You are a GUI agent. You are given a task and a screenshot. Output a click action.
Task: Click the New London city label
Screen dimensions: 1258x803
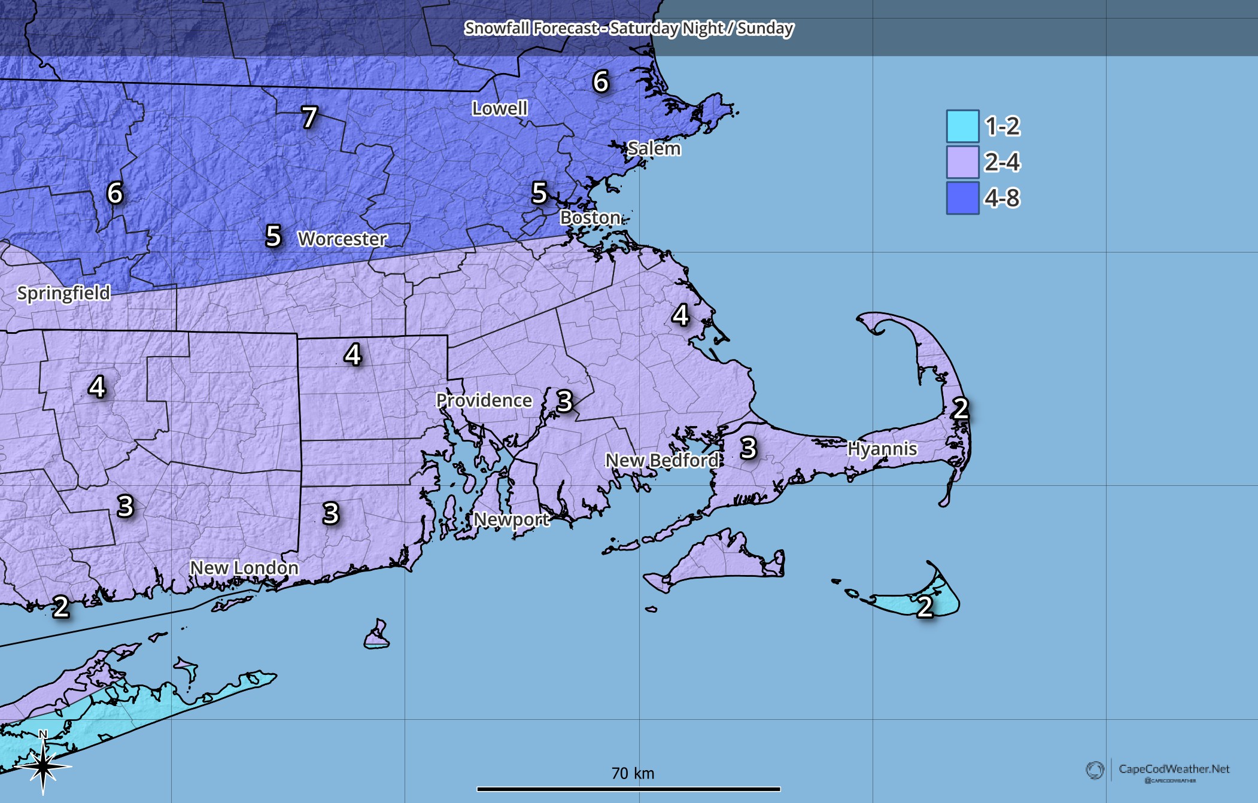(244, 568)
